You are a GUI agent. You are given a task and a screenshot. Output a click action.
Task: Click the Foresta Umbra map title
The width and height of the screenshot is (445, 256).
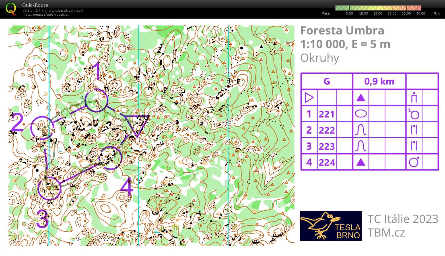click(x=342, y=30)
